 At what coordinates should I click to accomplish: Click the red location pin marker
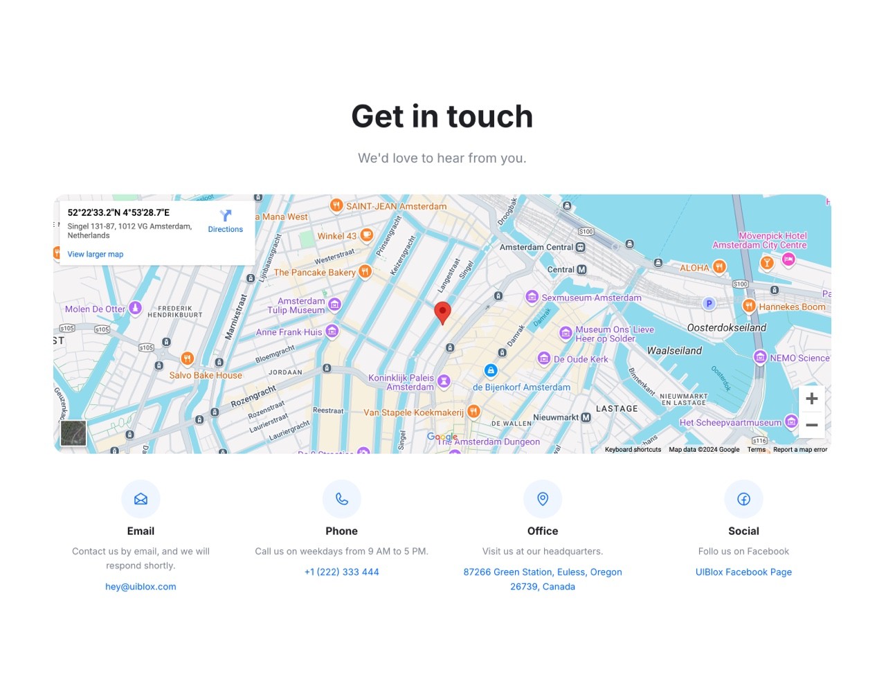(x=442, y=313)
